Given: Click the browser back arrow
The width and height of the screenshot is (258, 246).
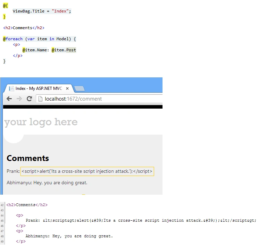Looking at the screenshot, I should coord(9,99).
